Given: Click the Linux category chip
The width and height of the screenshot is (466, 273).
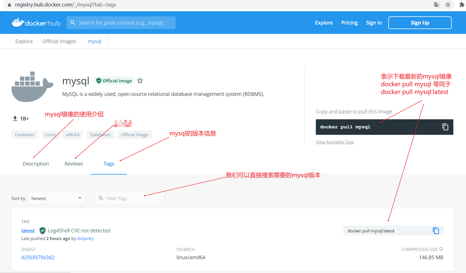Looking at the screenshot, I should tap(50, 135).
